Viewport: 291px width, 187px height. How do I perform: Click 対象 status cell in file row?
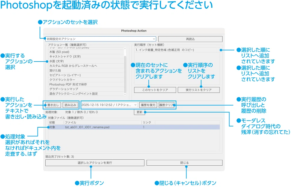52,127
